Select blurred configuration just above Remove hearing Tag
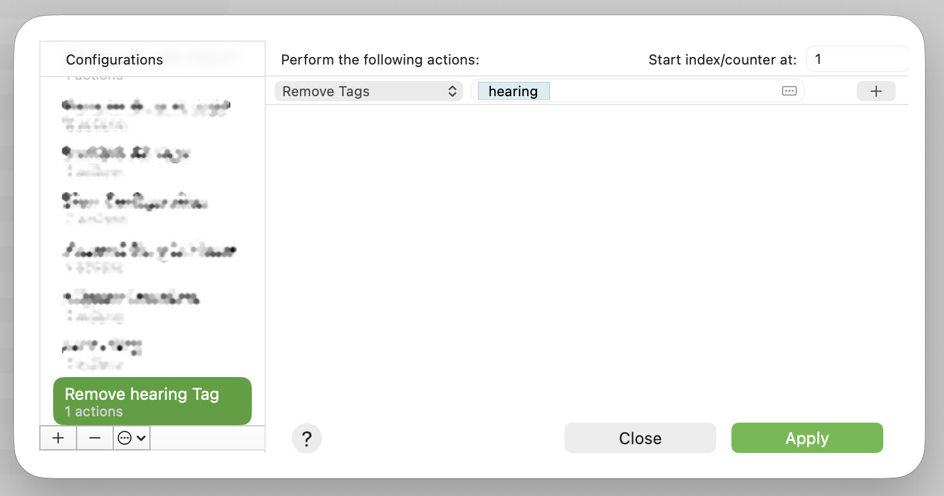 [x=152, y=354]
